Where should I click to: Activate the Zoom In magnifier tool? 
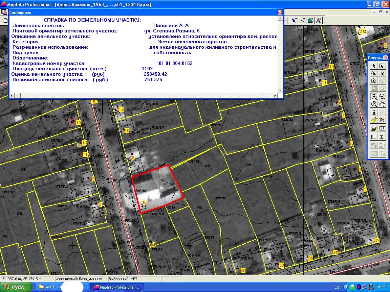click(x=374, y=97)
